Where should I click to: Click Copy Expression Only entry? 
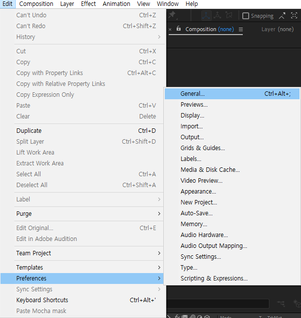[x=82, y=95]
